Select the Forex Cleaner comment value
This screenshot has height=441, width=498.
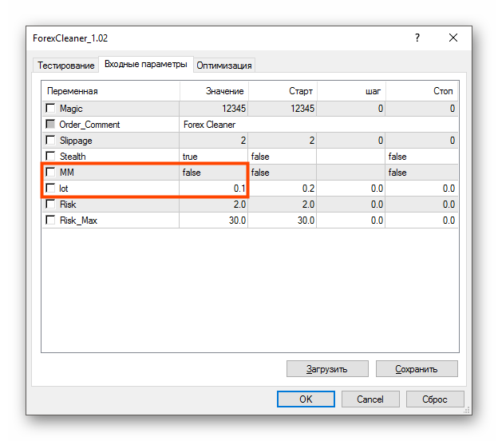[x=318, y=125]
